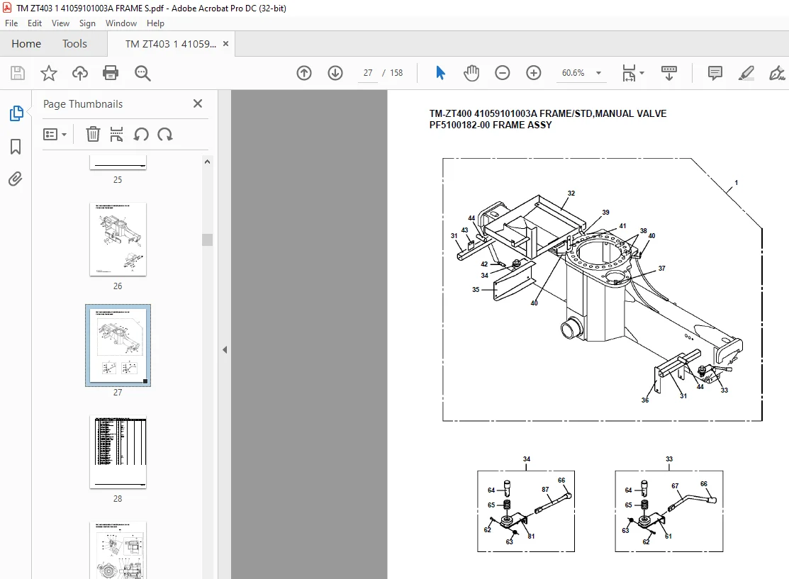Rotate page clockwise

[x=165, y=135]
